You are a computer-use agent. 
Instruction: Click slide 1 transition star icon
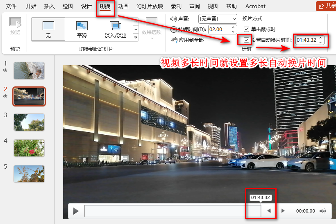5,70
